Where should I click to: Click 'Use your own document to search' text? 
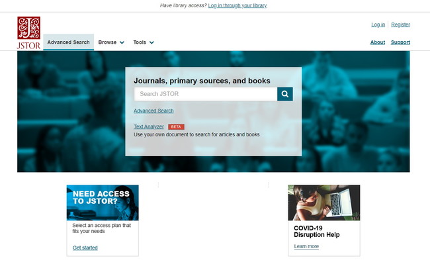click(196, 134)
